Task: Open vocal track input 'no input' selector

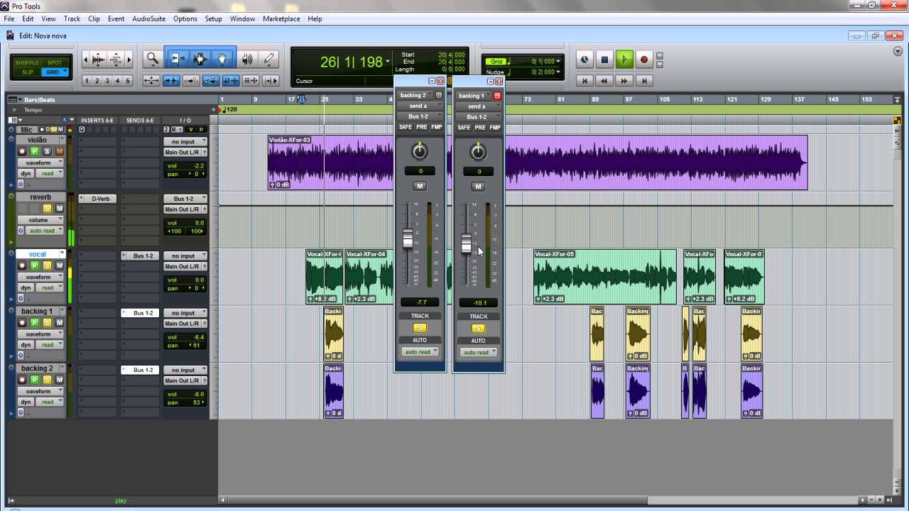Action: click(185, 255)
